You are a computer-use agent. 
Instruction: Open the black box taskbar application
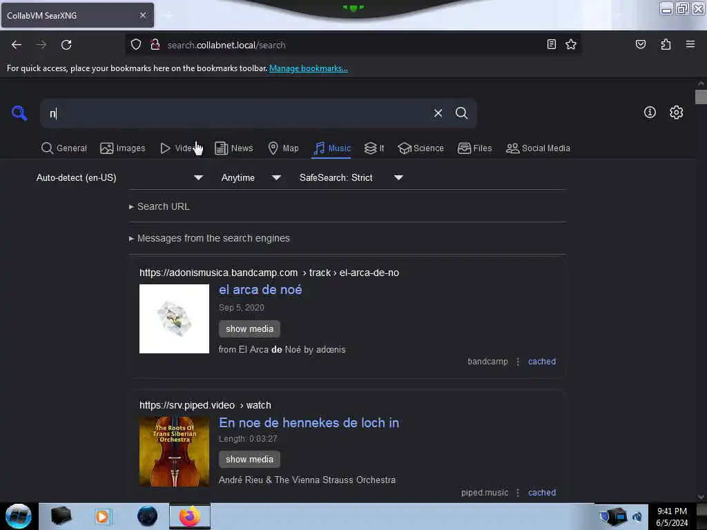click(61, 516)
